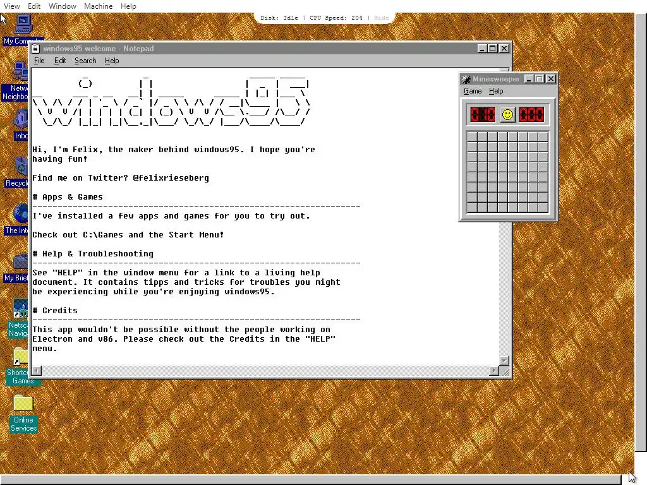The image size is (647, 485).
Task: Click the Notepad window resize grip corner
Action: click(x=505, y=372)
